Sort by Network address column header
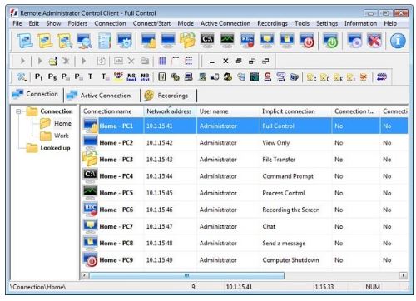This screenshot has height=301, width=416. tap(170, 111)
